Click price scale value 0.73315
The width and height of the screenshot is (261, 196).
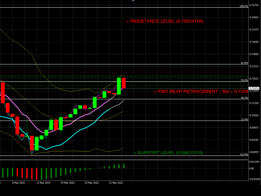[x=254, y=66]
